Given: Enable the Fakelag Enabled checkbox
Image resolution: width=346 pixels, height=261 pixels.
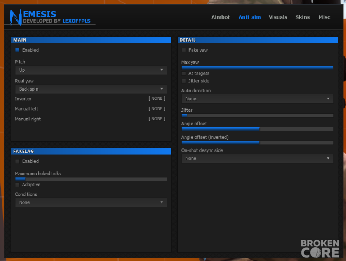Looking at the screenshot, I should pos(17,161).
